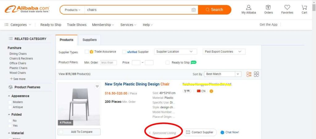
Task: Click the China flag CN icon
Action: (x=199, y=91)
